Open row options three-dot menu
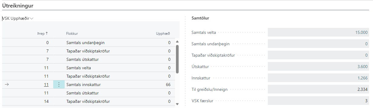 click(59, 85)
